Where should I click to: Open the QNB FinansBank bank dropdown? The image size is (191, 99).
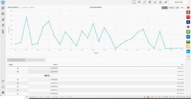[14, 7]
